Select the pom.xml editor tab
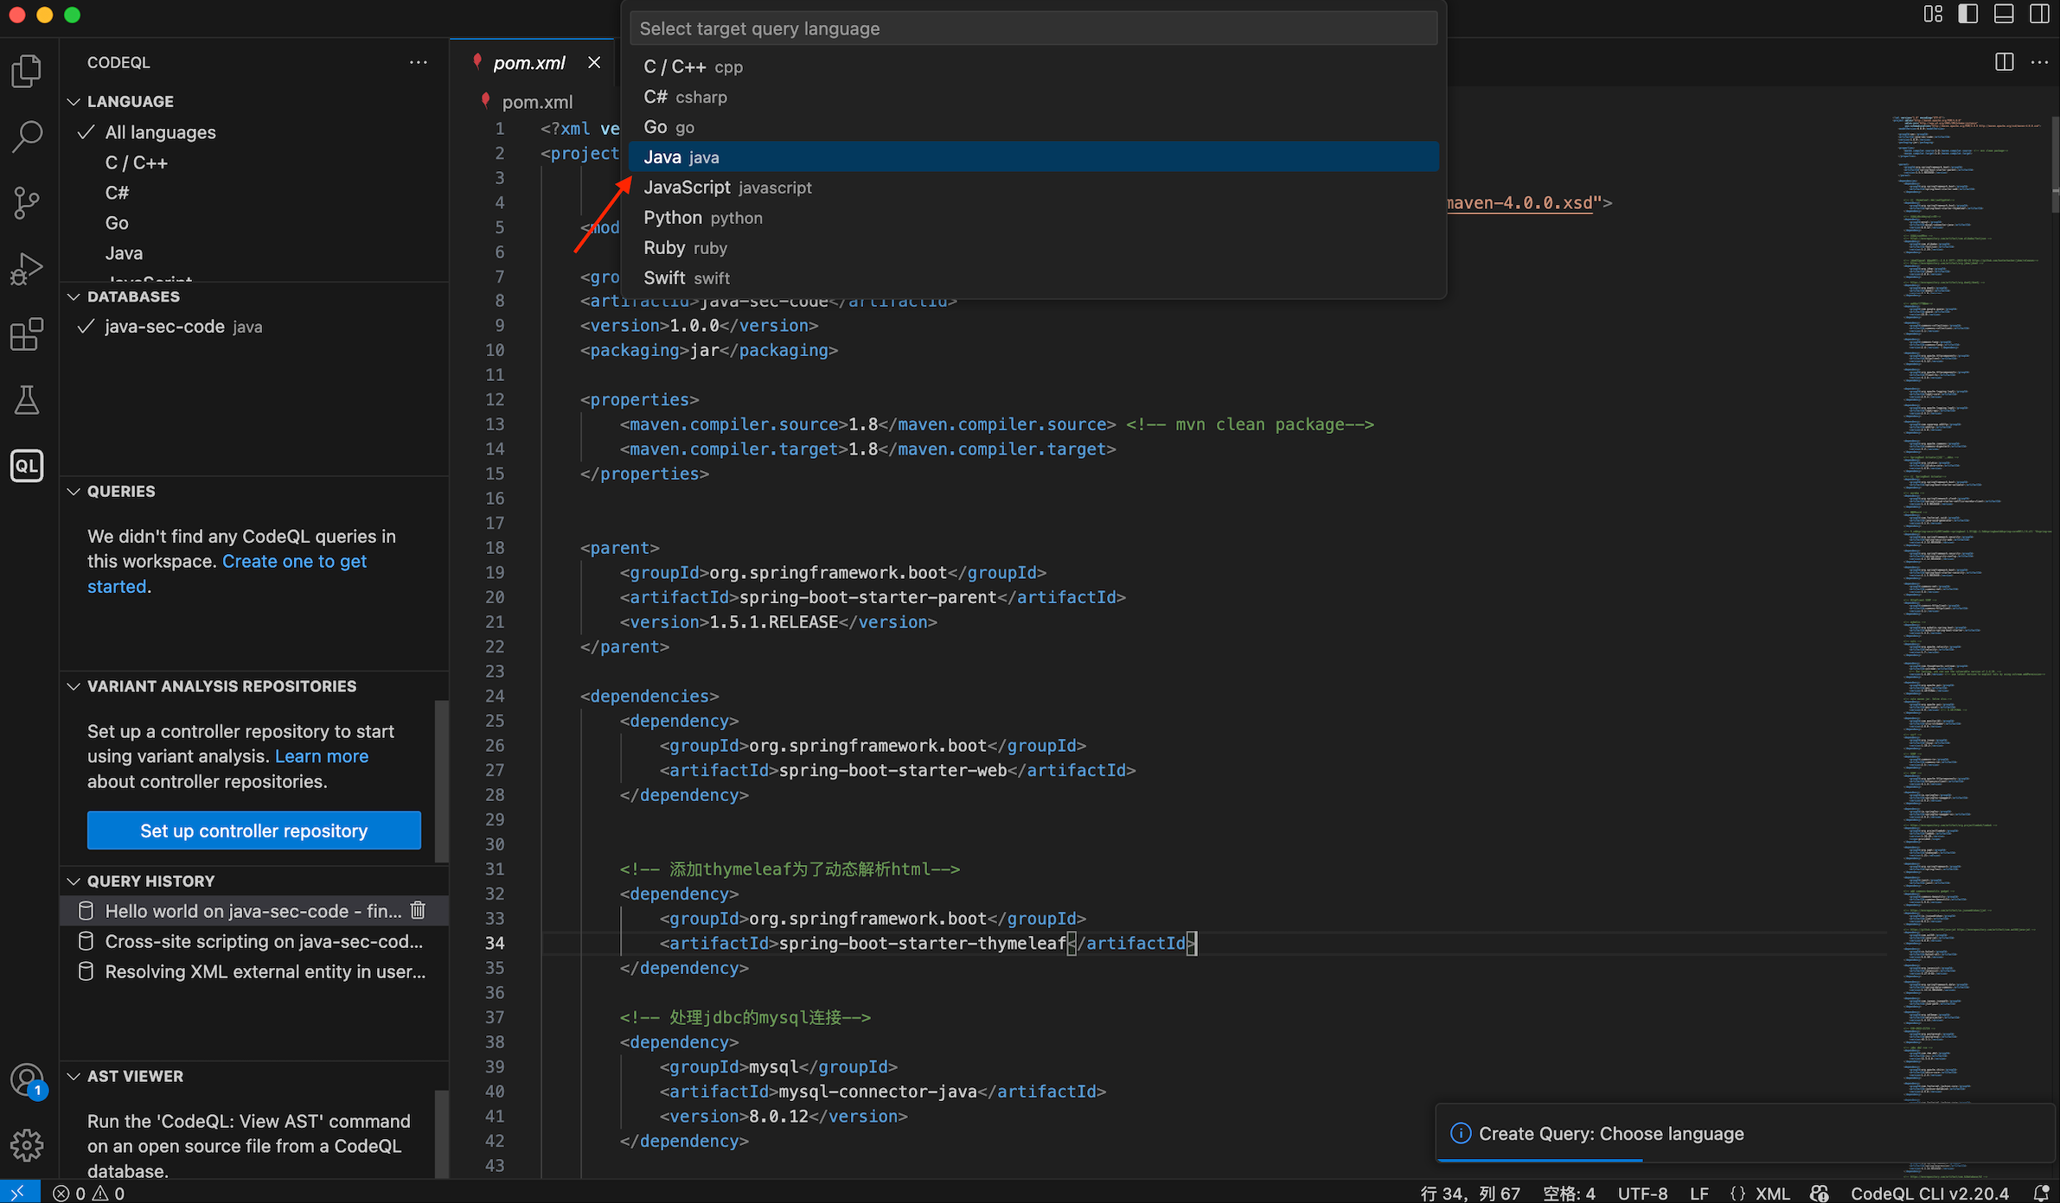 pyautogui.click(x=528, y=62)
